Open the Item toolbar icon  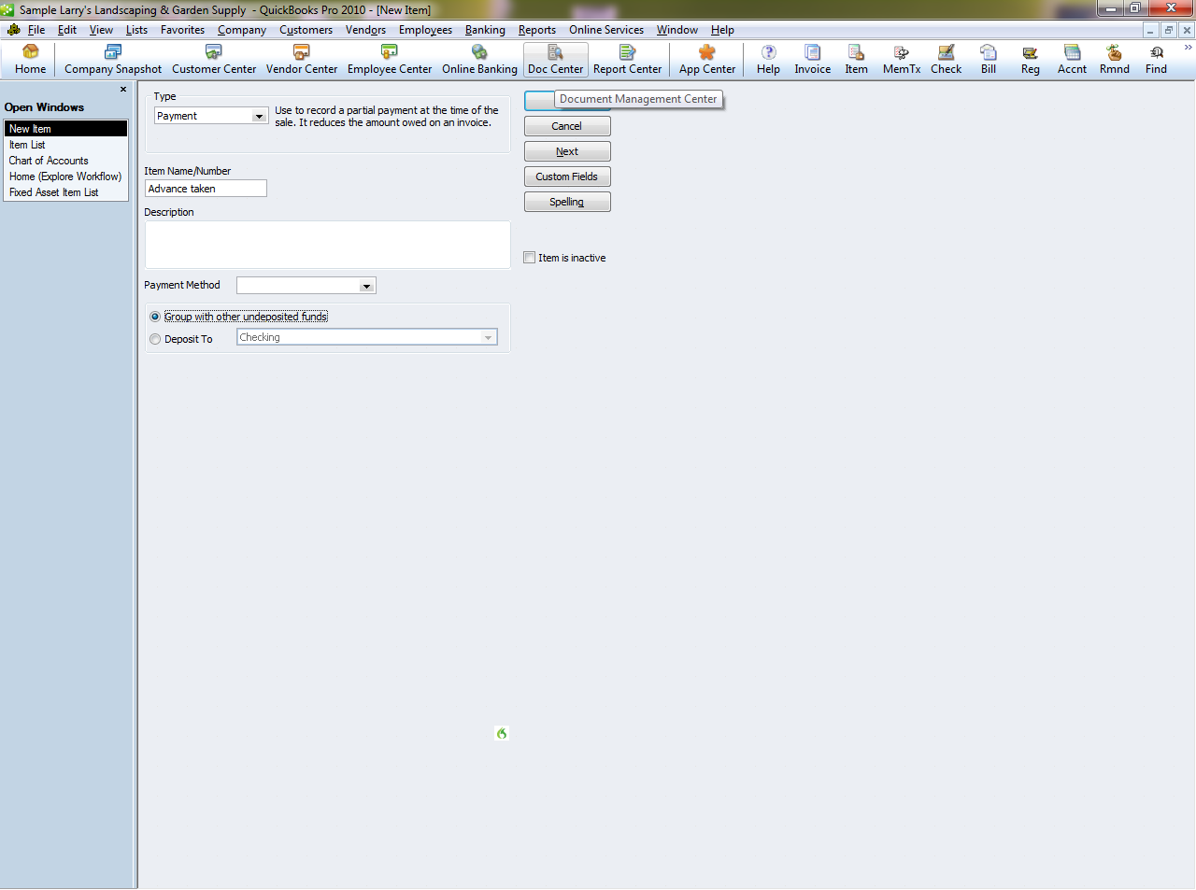pos(856,60)
